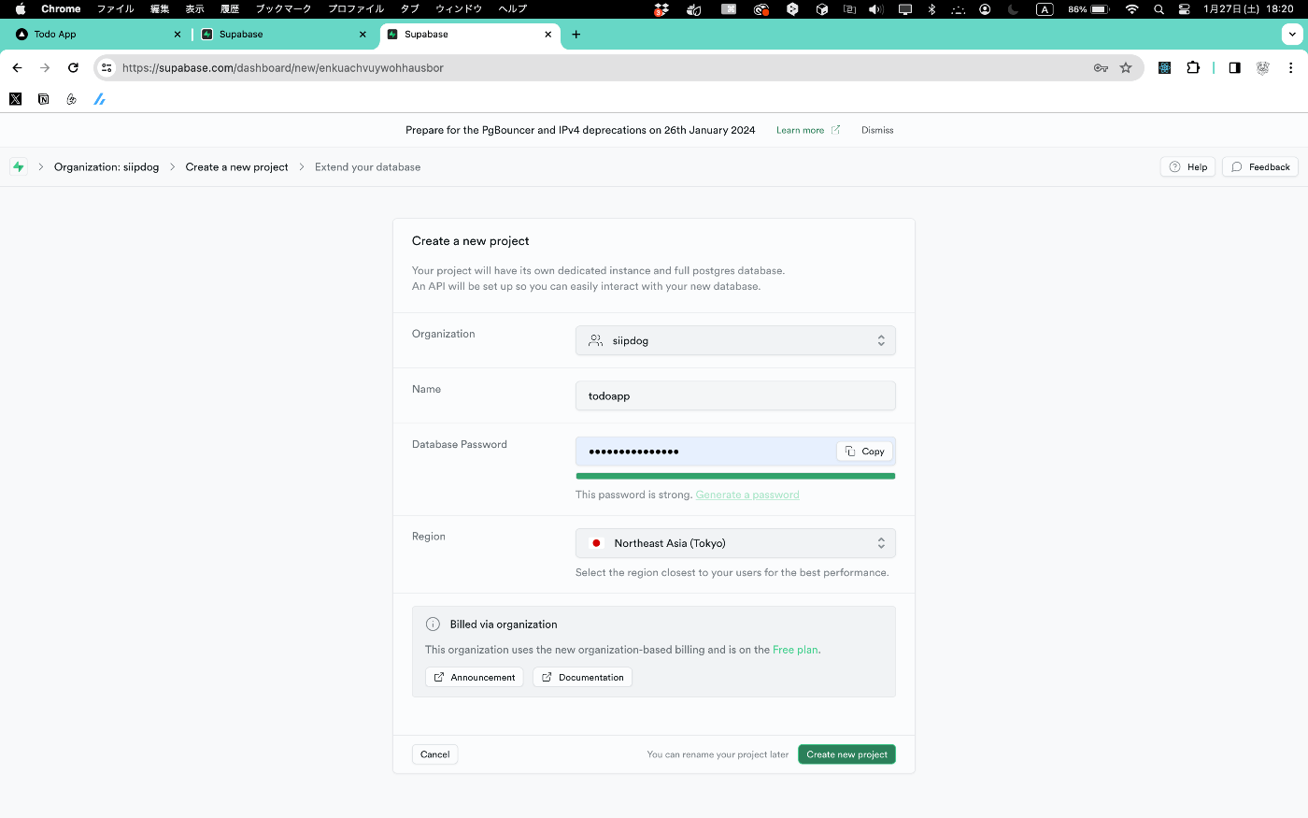Go back with browser back arrow
Image resolution: width=1308 pixels, height=818 pixels.
click(x=17, y=67)
